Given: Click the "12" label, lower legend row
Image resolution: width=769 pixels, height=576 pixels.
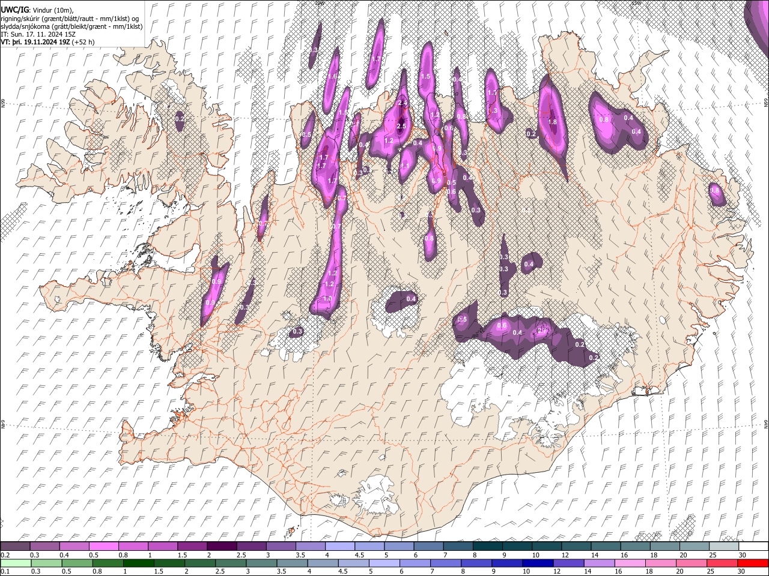Looking at the screenshot, I should pyautogui.click(x=556, y=571).
